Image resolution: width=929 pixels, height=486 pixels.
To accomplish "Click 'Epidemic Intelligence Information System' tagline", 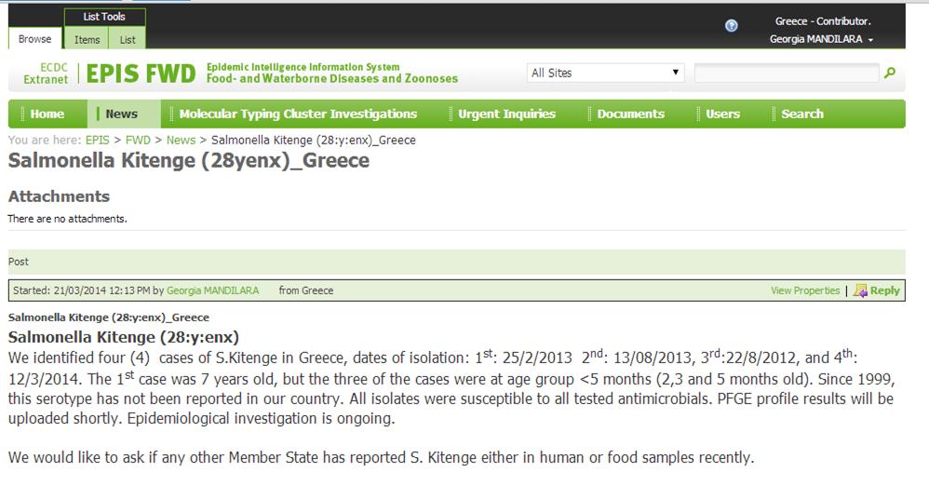I will click(303, 67).
